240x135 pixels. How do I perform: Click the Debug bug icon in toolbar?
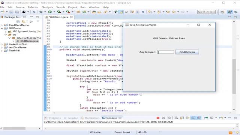(x=41, y=12)
